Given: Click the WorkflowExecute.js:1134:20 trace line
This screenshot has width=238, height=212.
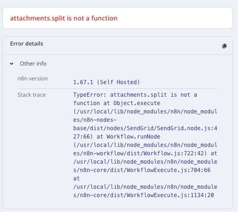Looking at the screenshot, I should (x=143, y=195).
